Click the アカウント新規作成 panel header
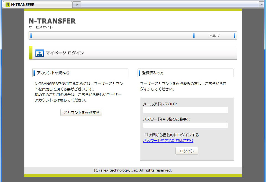Screen dimensions: 266x182 pos(80,73)
